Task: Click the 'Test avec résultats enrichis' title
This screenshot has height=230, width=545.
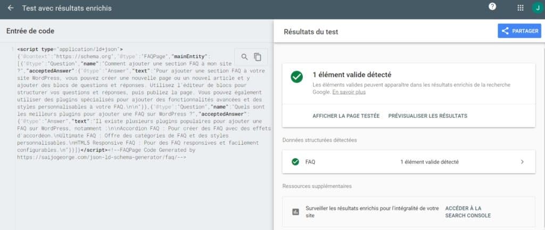Action: coord(67,8)
